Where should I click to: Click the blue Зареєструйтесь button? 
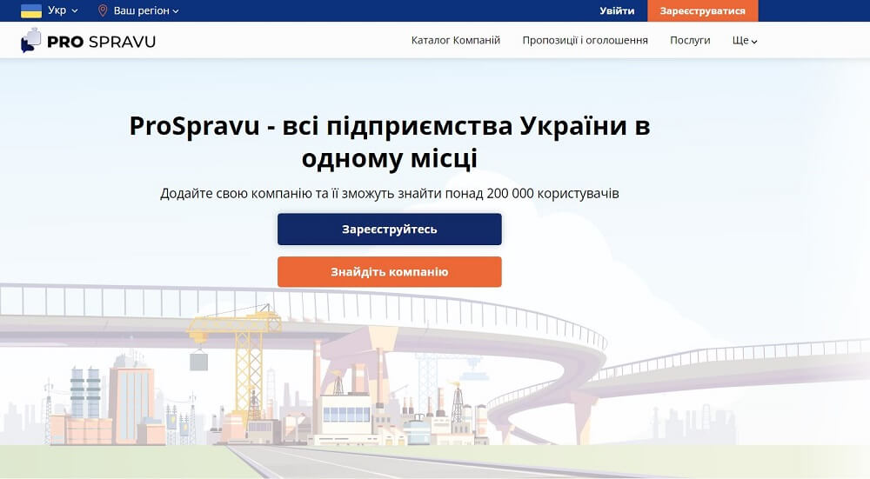(390, 229)
